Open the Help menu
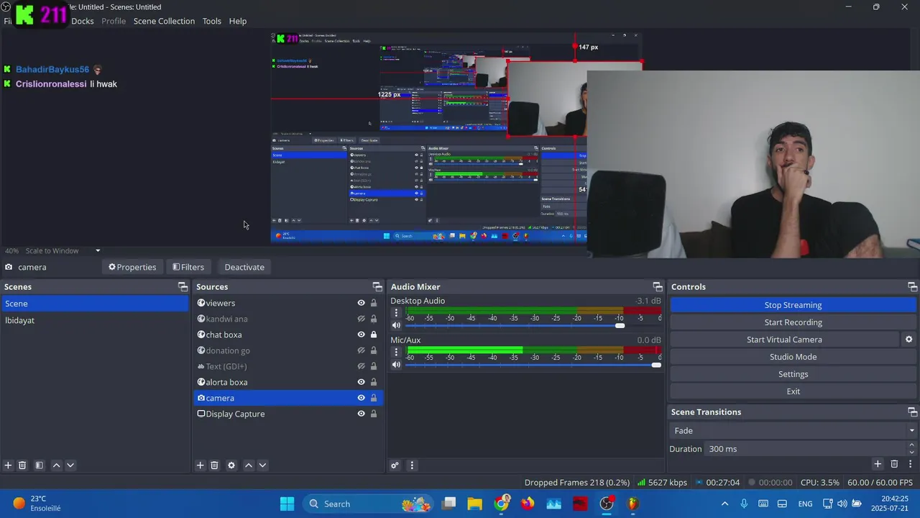 [238, 21]
